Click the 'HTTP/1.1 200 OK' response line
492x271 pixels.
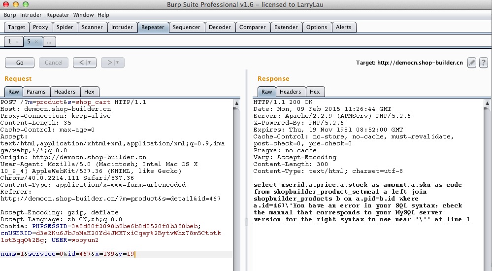[283, 102]
